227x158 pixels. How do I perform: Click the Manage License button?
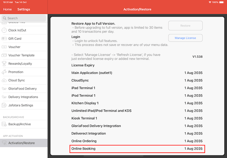tap(185, 38)
